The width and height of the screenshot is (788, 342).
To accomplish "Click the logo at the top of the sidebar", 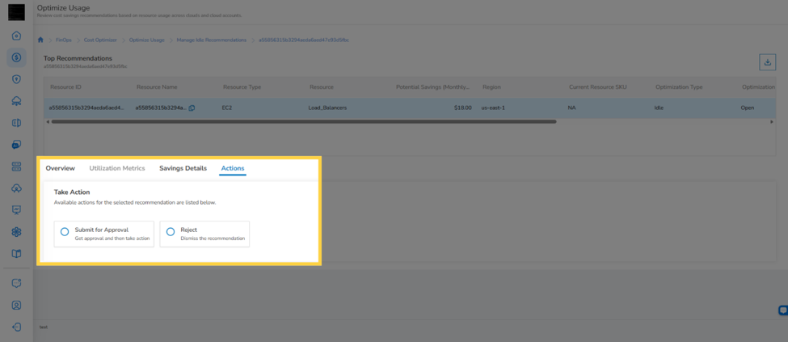I will click(x=17, y=12).
